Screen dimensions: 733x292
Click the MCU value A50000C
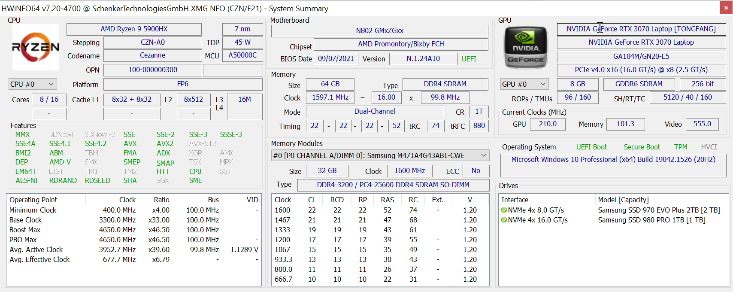[x=242, y=55]
